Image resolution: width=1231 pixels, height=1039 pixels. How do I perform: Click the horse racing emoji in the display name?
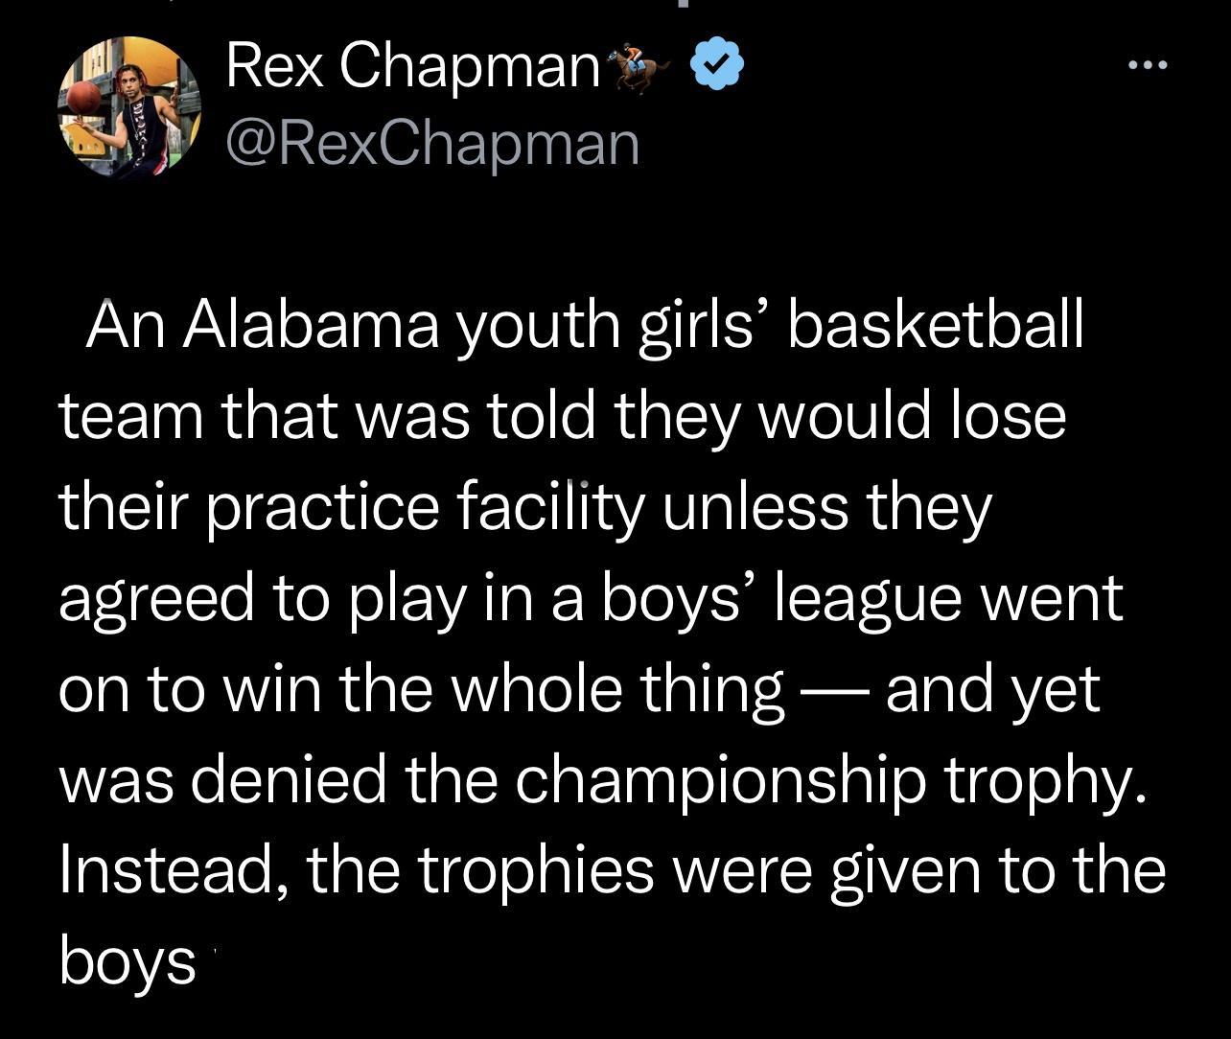click(638, 63)
